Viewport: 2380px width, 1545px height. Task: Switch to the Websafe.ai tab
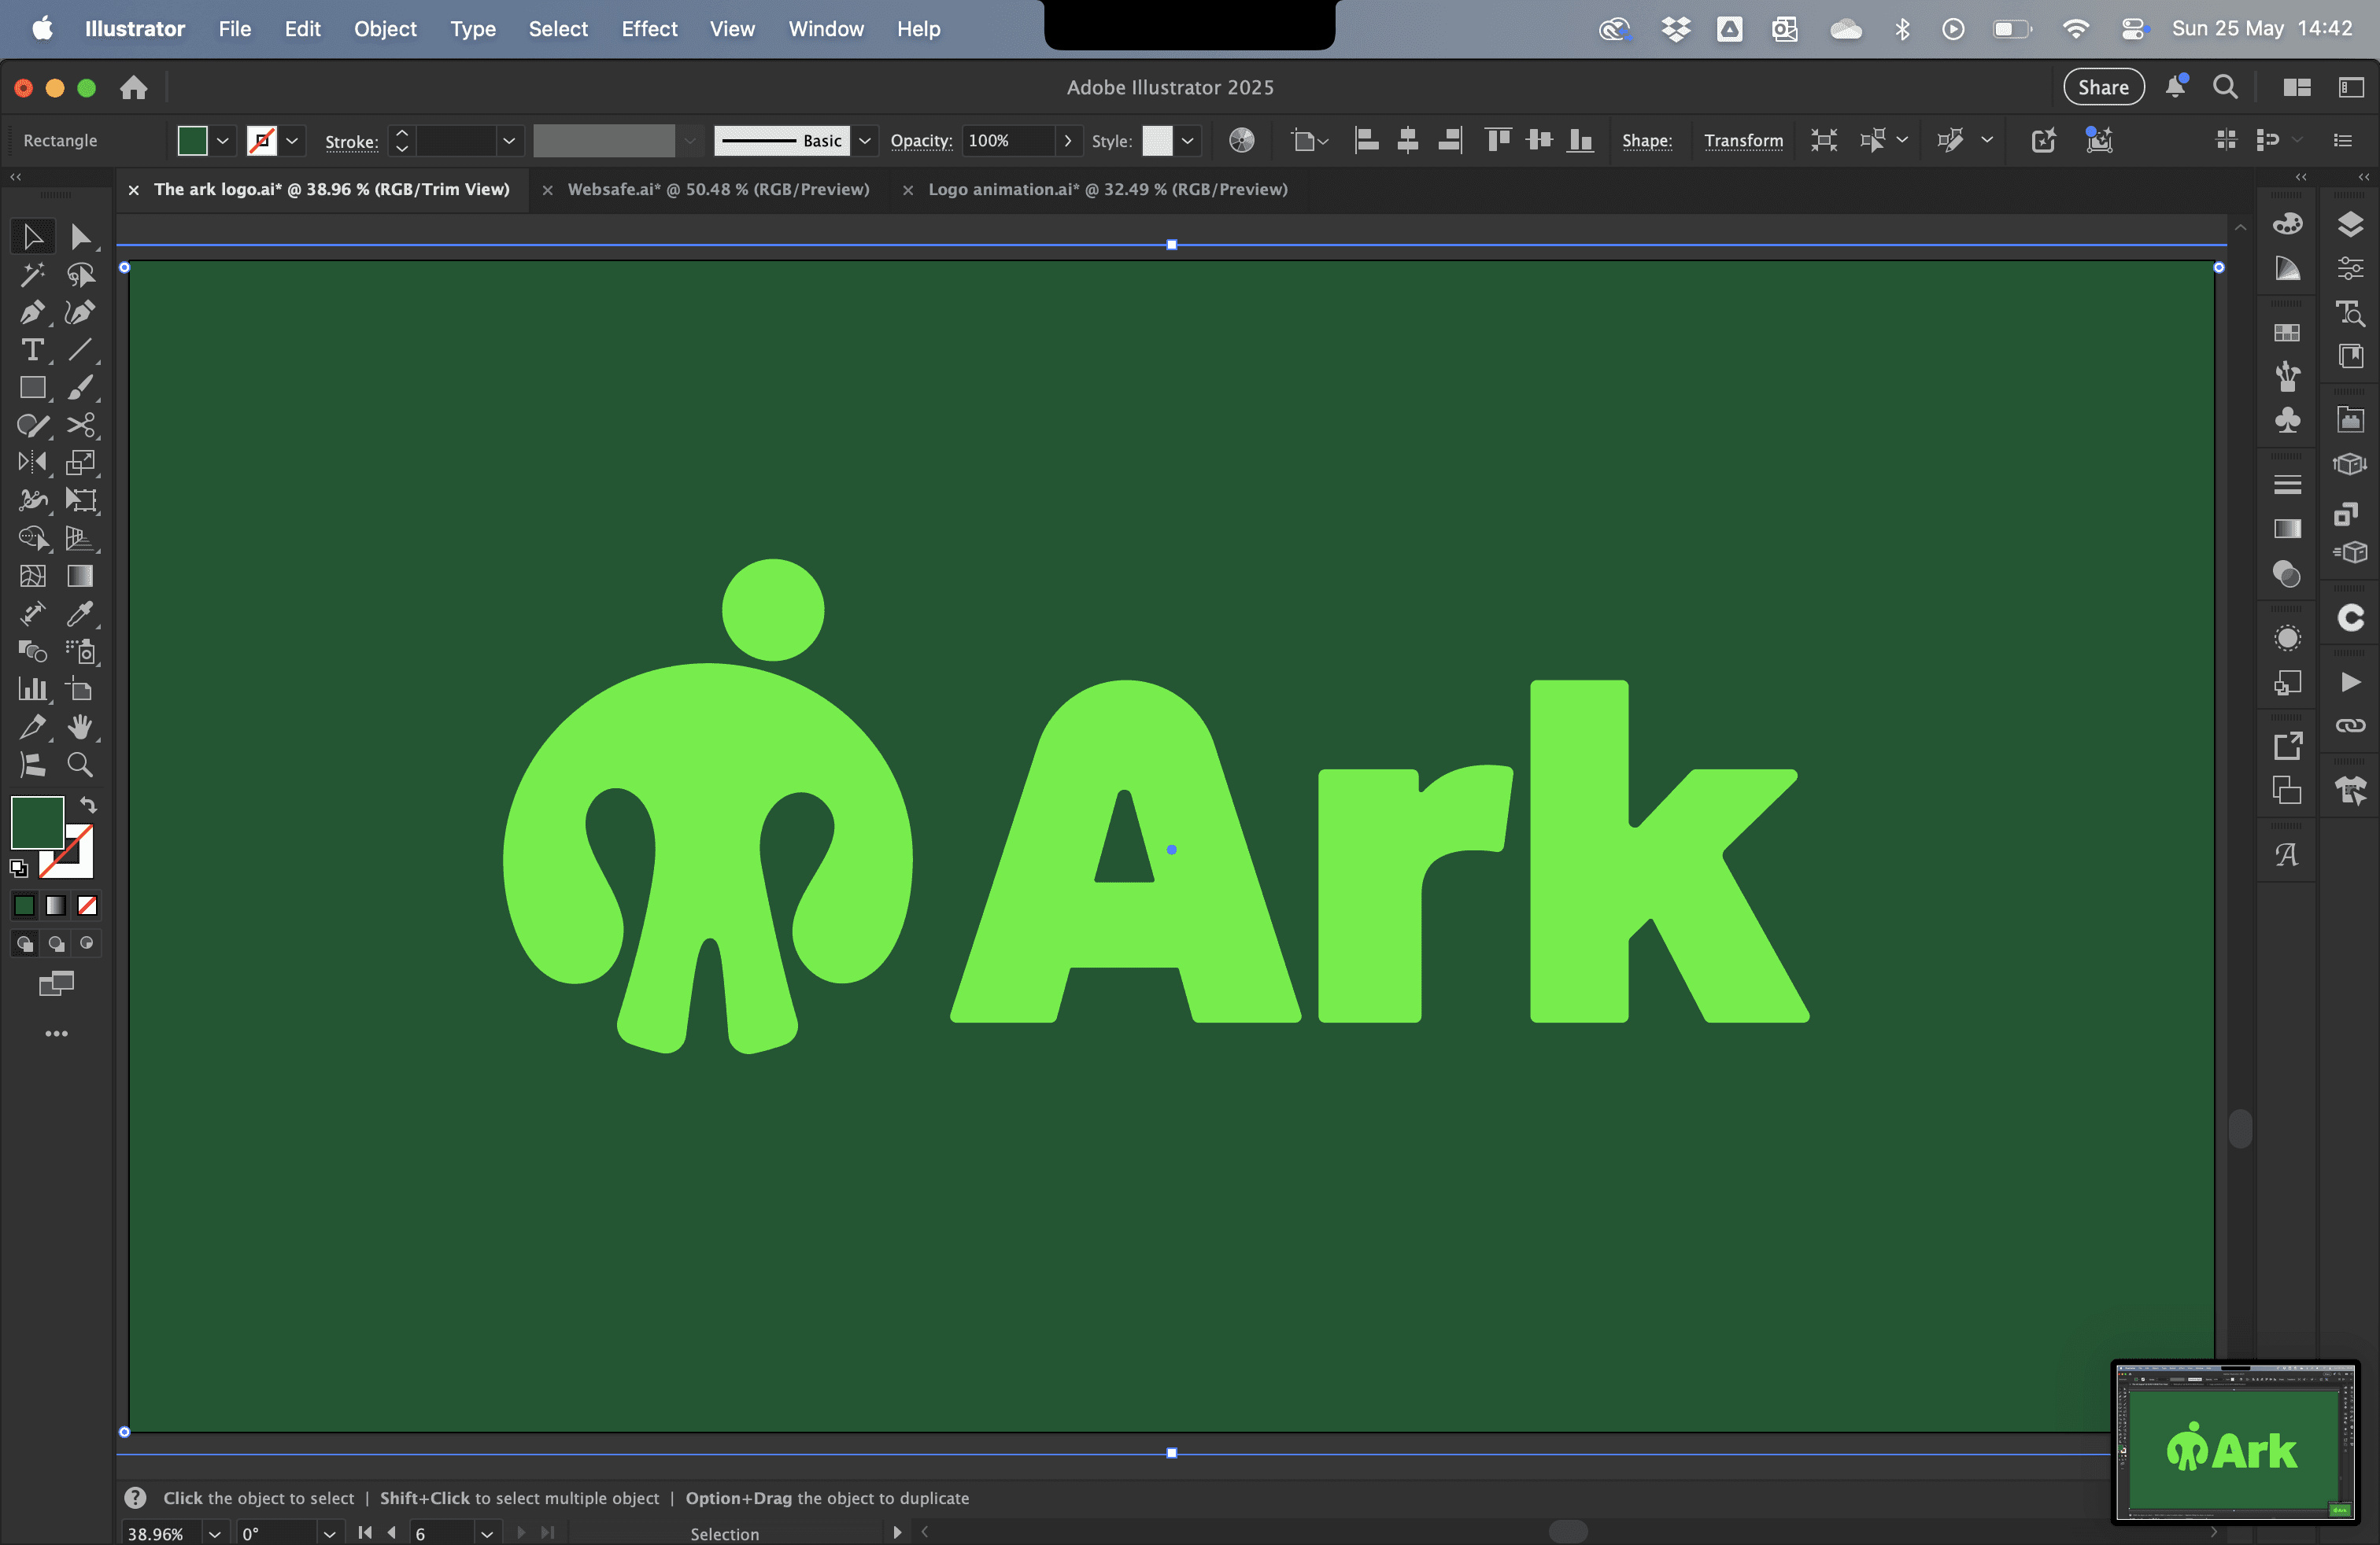[x=717, y=190]
